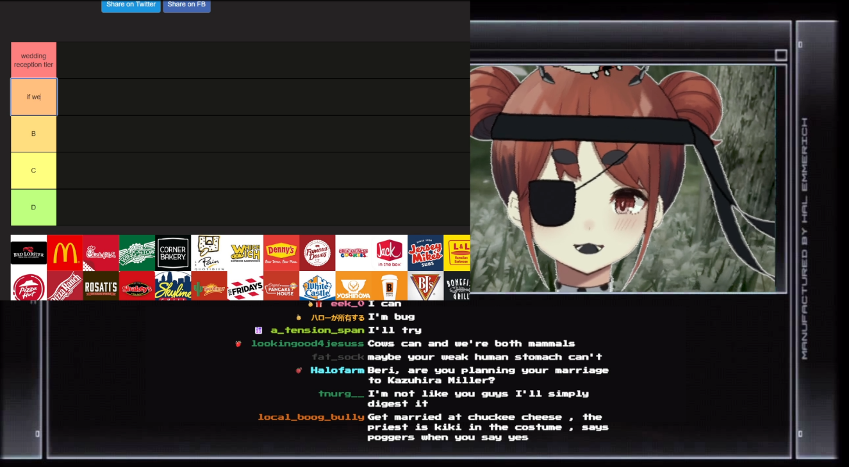The width and height of the screenshot is (849, 467).
Task: Pick the Bonefish Grill logo
Action: [x=457, y=286]
